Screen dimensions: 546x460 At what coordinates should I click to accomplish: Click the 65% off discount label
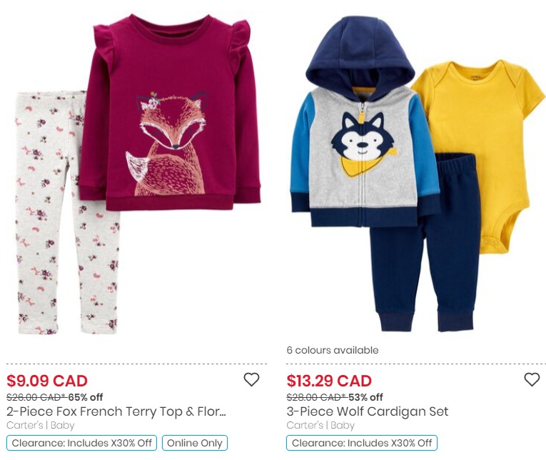click(86, 397)
